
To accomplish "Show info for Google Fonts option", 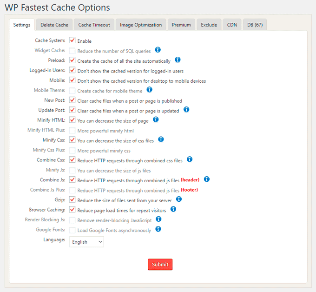I will tap(158, 229).
